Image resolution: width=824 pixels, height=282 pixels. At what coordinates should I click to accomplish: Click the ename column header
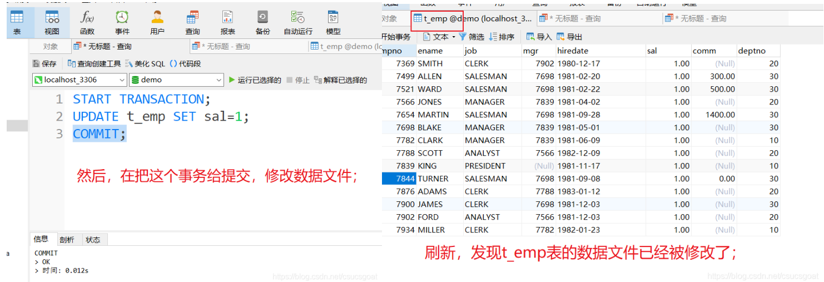[x=439, y=51]
